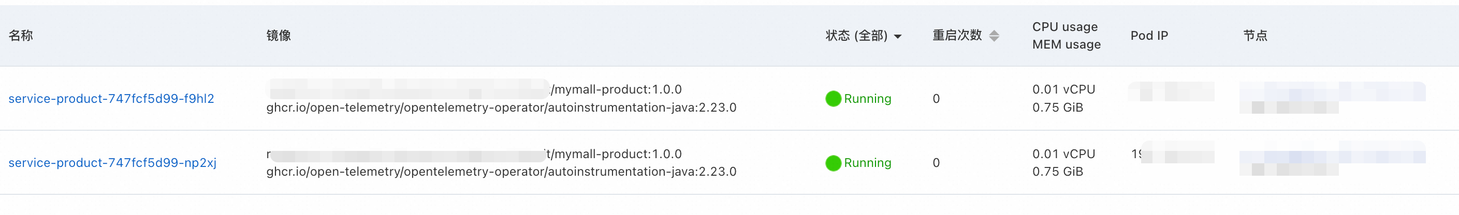
Task: Select the 镜像 column header
Action: click(279, 36)
